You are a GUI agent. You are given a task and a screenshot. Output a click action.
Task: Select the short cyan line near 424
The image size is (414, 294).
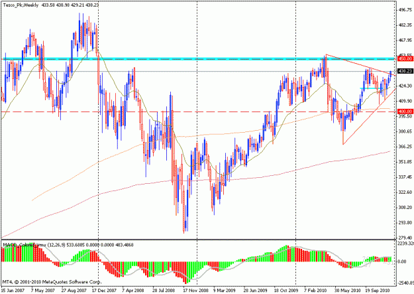pyautogui.click(x=370, y=88)
